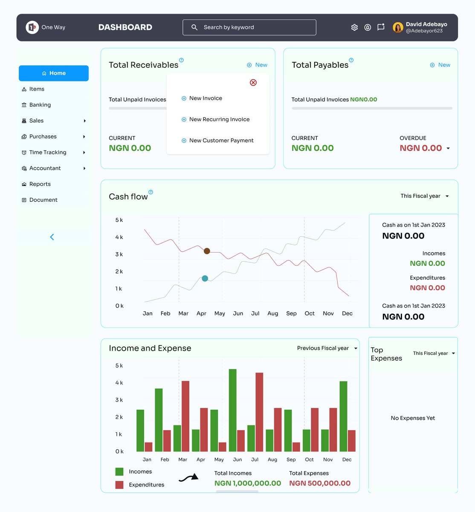Open the account circle icon in header
Screen dimensions: 475x512
[368, 27]
